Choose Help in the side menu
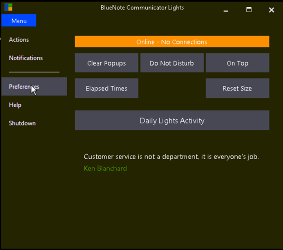The width and height of the screenshot is (283, 250). coord(15,105)
